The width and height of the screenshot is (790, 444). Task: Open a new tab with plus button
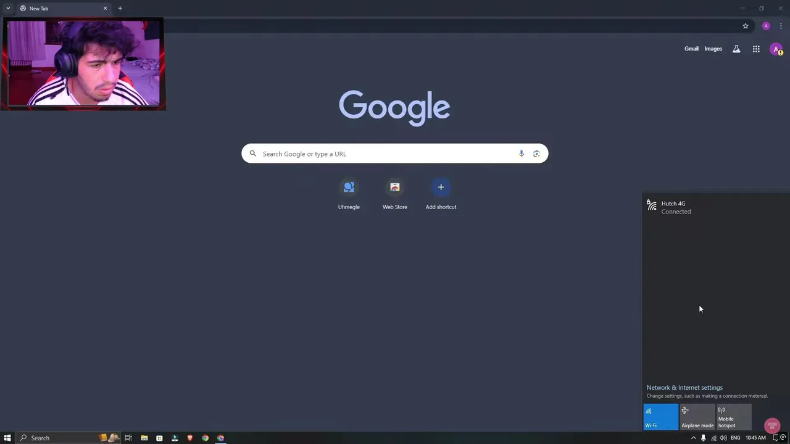pyautogui.click(x=120, y=8)
